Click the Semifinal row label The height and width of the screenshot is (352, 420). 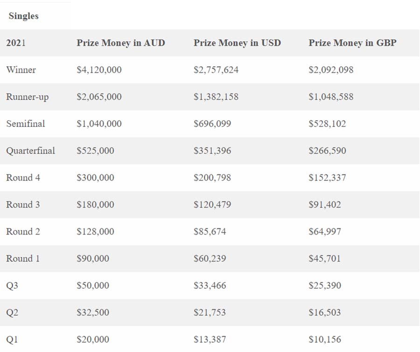click(x=26, y=124)
